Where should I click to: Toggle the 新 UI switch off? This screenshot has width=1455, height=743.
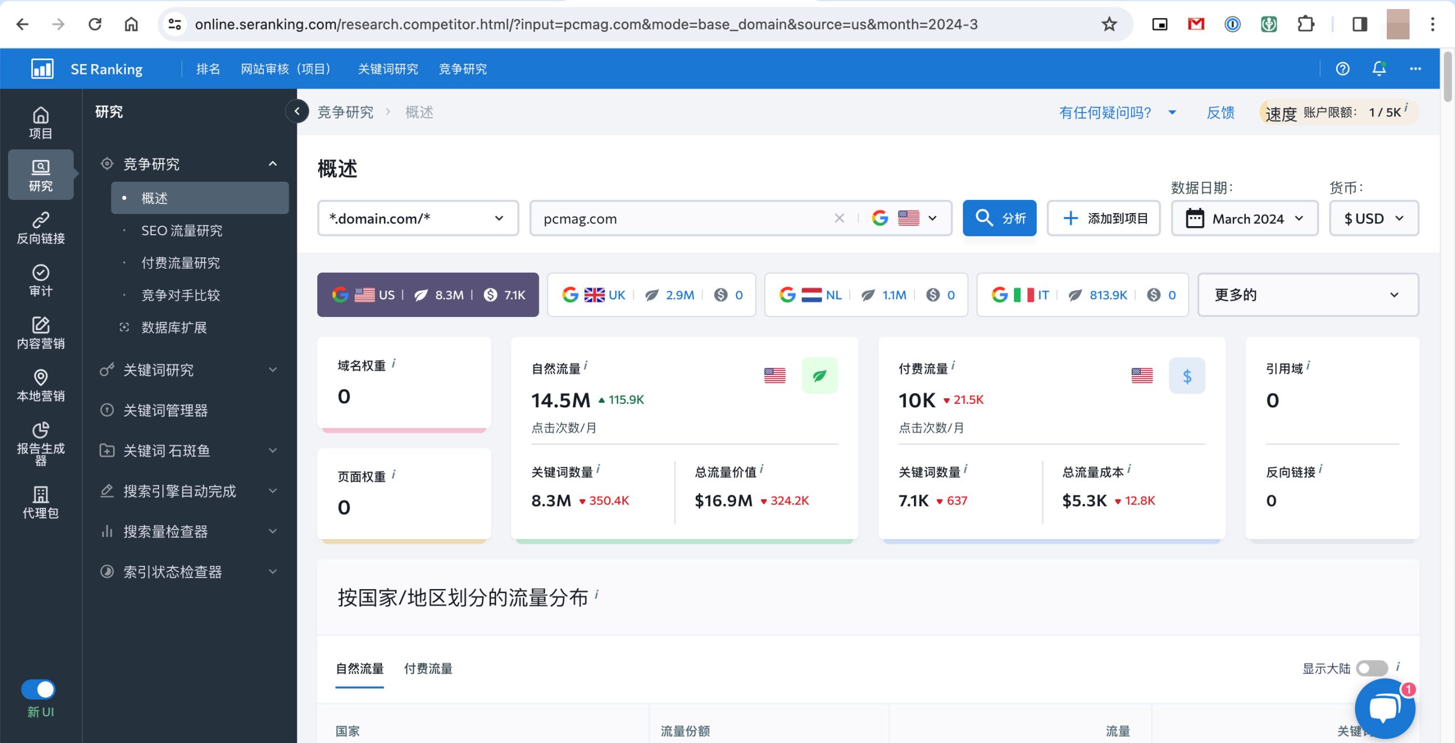(x=38, y=690)
